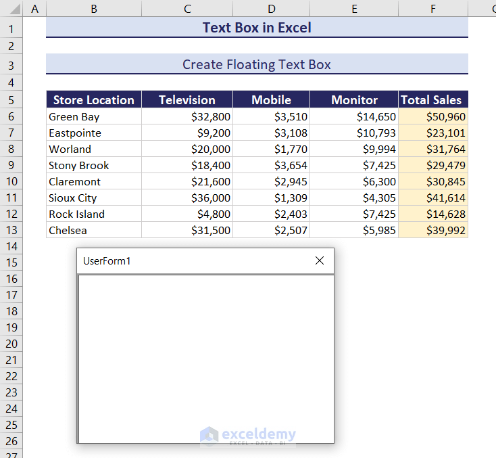Select column C header
The image size is (496, 458).
tap(187, 9)
